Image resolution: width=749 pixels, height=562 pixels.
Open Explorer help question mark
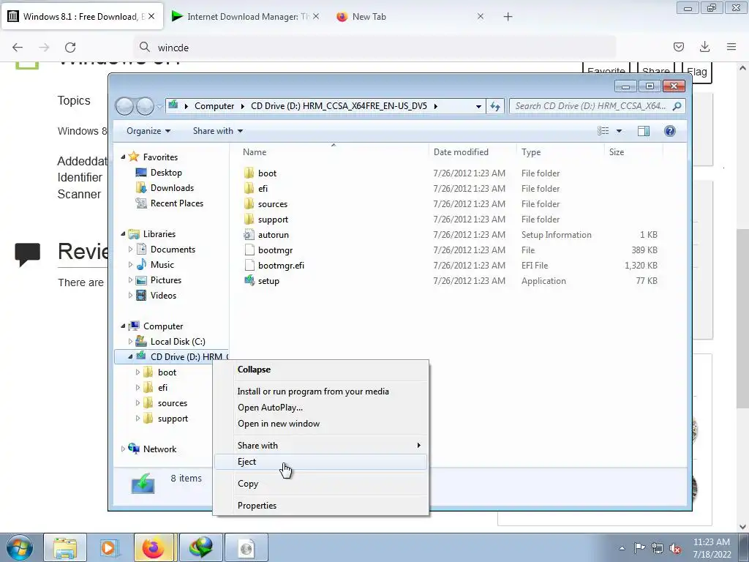click(670, 131)
